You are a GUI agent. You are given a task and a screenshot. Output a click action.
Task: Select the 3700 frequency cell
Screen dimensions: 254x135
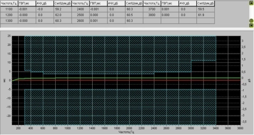pyautogui.click(x=152, y=9)
